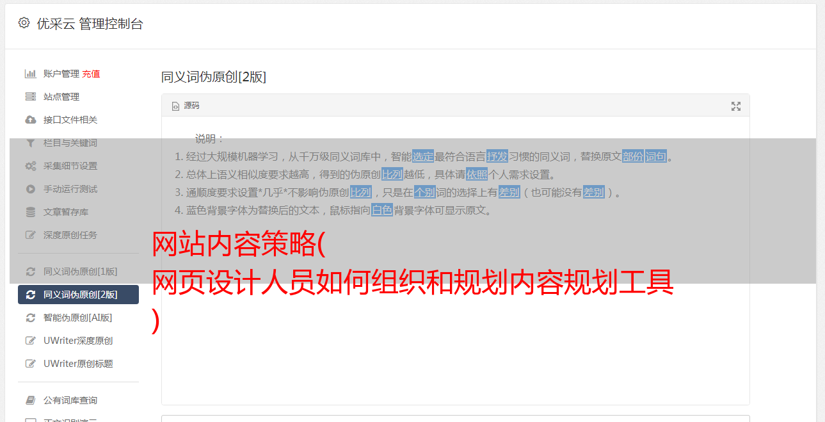Click the refresh icon beside 智能伪原创[AI版]
This screenshot has height=422, width=825.
[x=30, y=318]
